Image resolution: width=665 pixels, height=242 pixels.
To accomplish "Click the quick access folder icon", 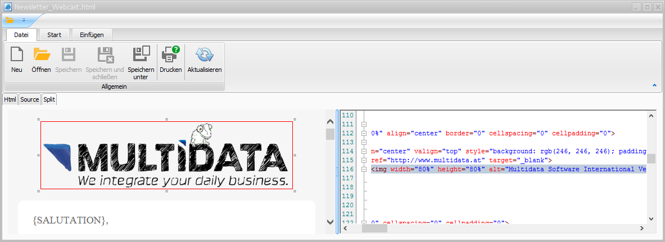I will pyautogui.click(x=10, y=20).
